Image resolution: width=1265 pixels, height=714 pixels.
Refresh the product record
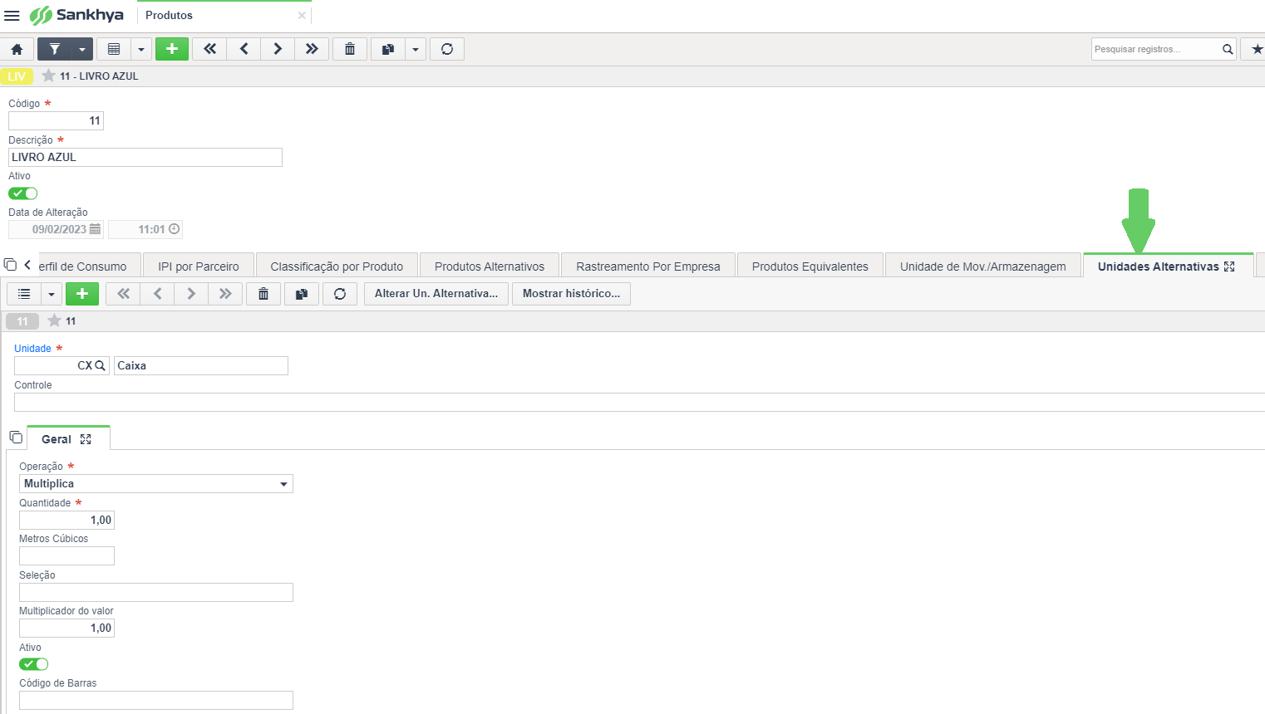tap(447, 49)
